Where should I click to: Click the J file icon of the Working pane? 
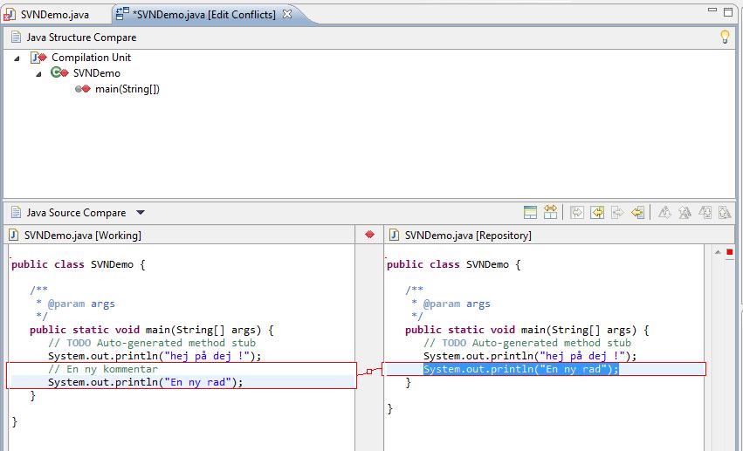pyautogui.click(x=14, y=235)
